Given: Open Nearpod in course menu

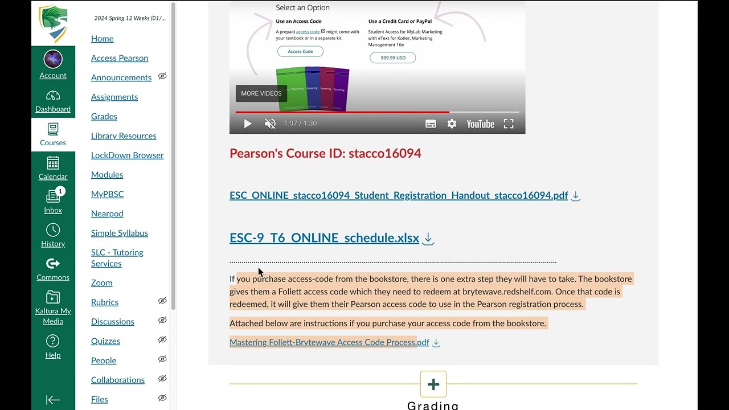Looking at the screenshot, I should (107, 213).
